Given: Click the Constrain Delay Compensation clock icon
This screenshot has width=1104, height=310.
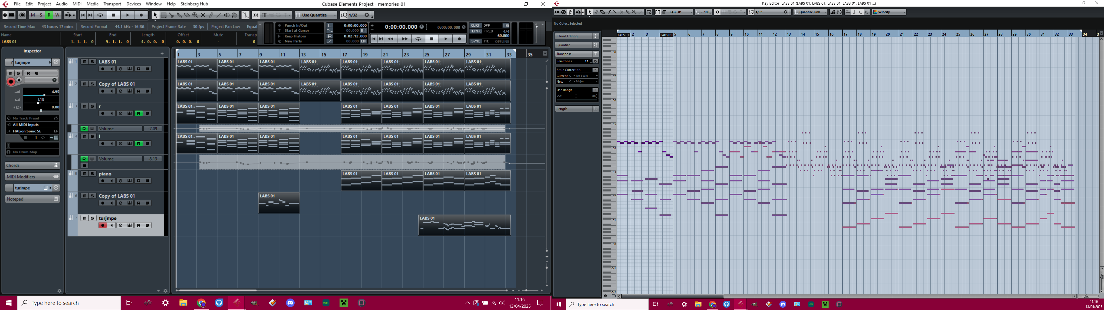Looking at the screenshot, I should point(22,15).
